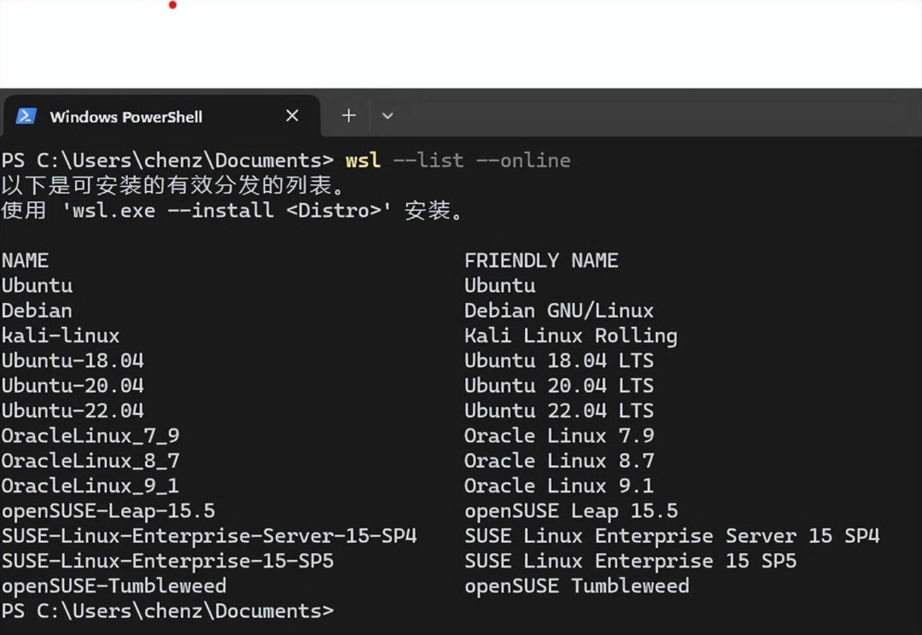Close the Windows PowerShell tab
The width and height of the screenshot is (922, 635).
pos(292,115)
